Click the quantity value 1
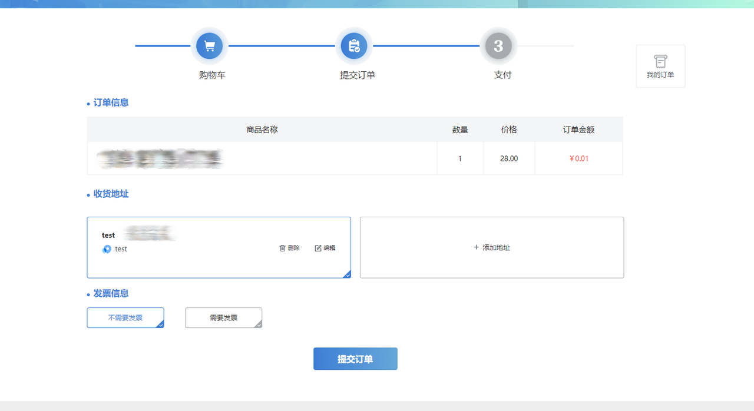Image resolution: width=754 pixels, height=411 pixels. [x=460, y=158]
